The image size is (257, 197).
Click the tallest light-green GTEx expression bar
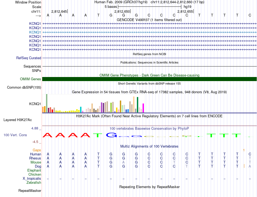point(47,103)
